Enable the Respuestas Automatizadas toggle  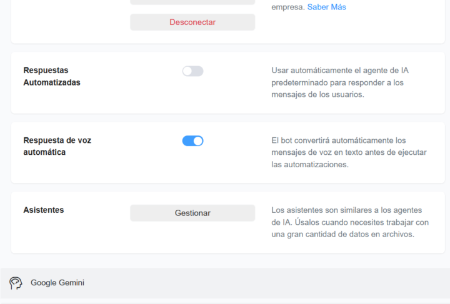pyautogui.click(x=193, y=71)
